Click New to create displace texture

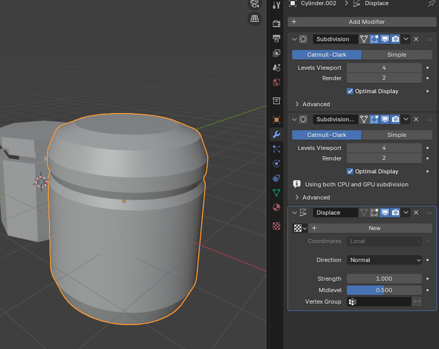click(x=374, y=228)
